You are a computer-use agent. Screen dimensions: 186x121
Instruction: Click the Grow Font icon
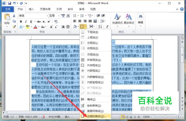(51, 27)
